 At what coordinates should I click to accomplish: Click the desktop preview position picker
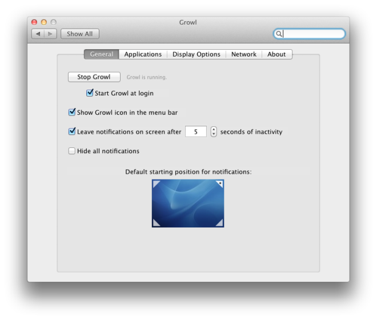pyautogui.click(x=188, y=203)
